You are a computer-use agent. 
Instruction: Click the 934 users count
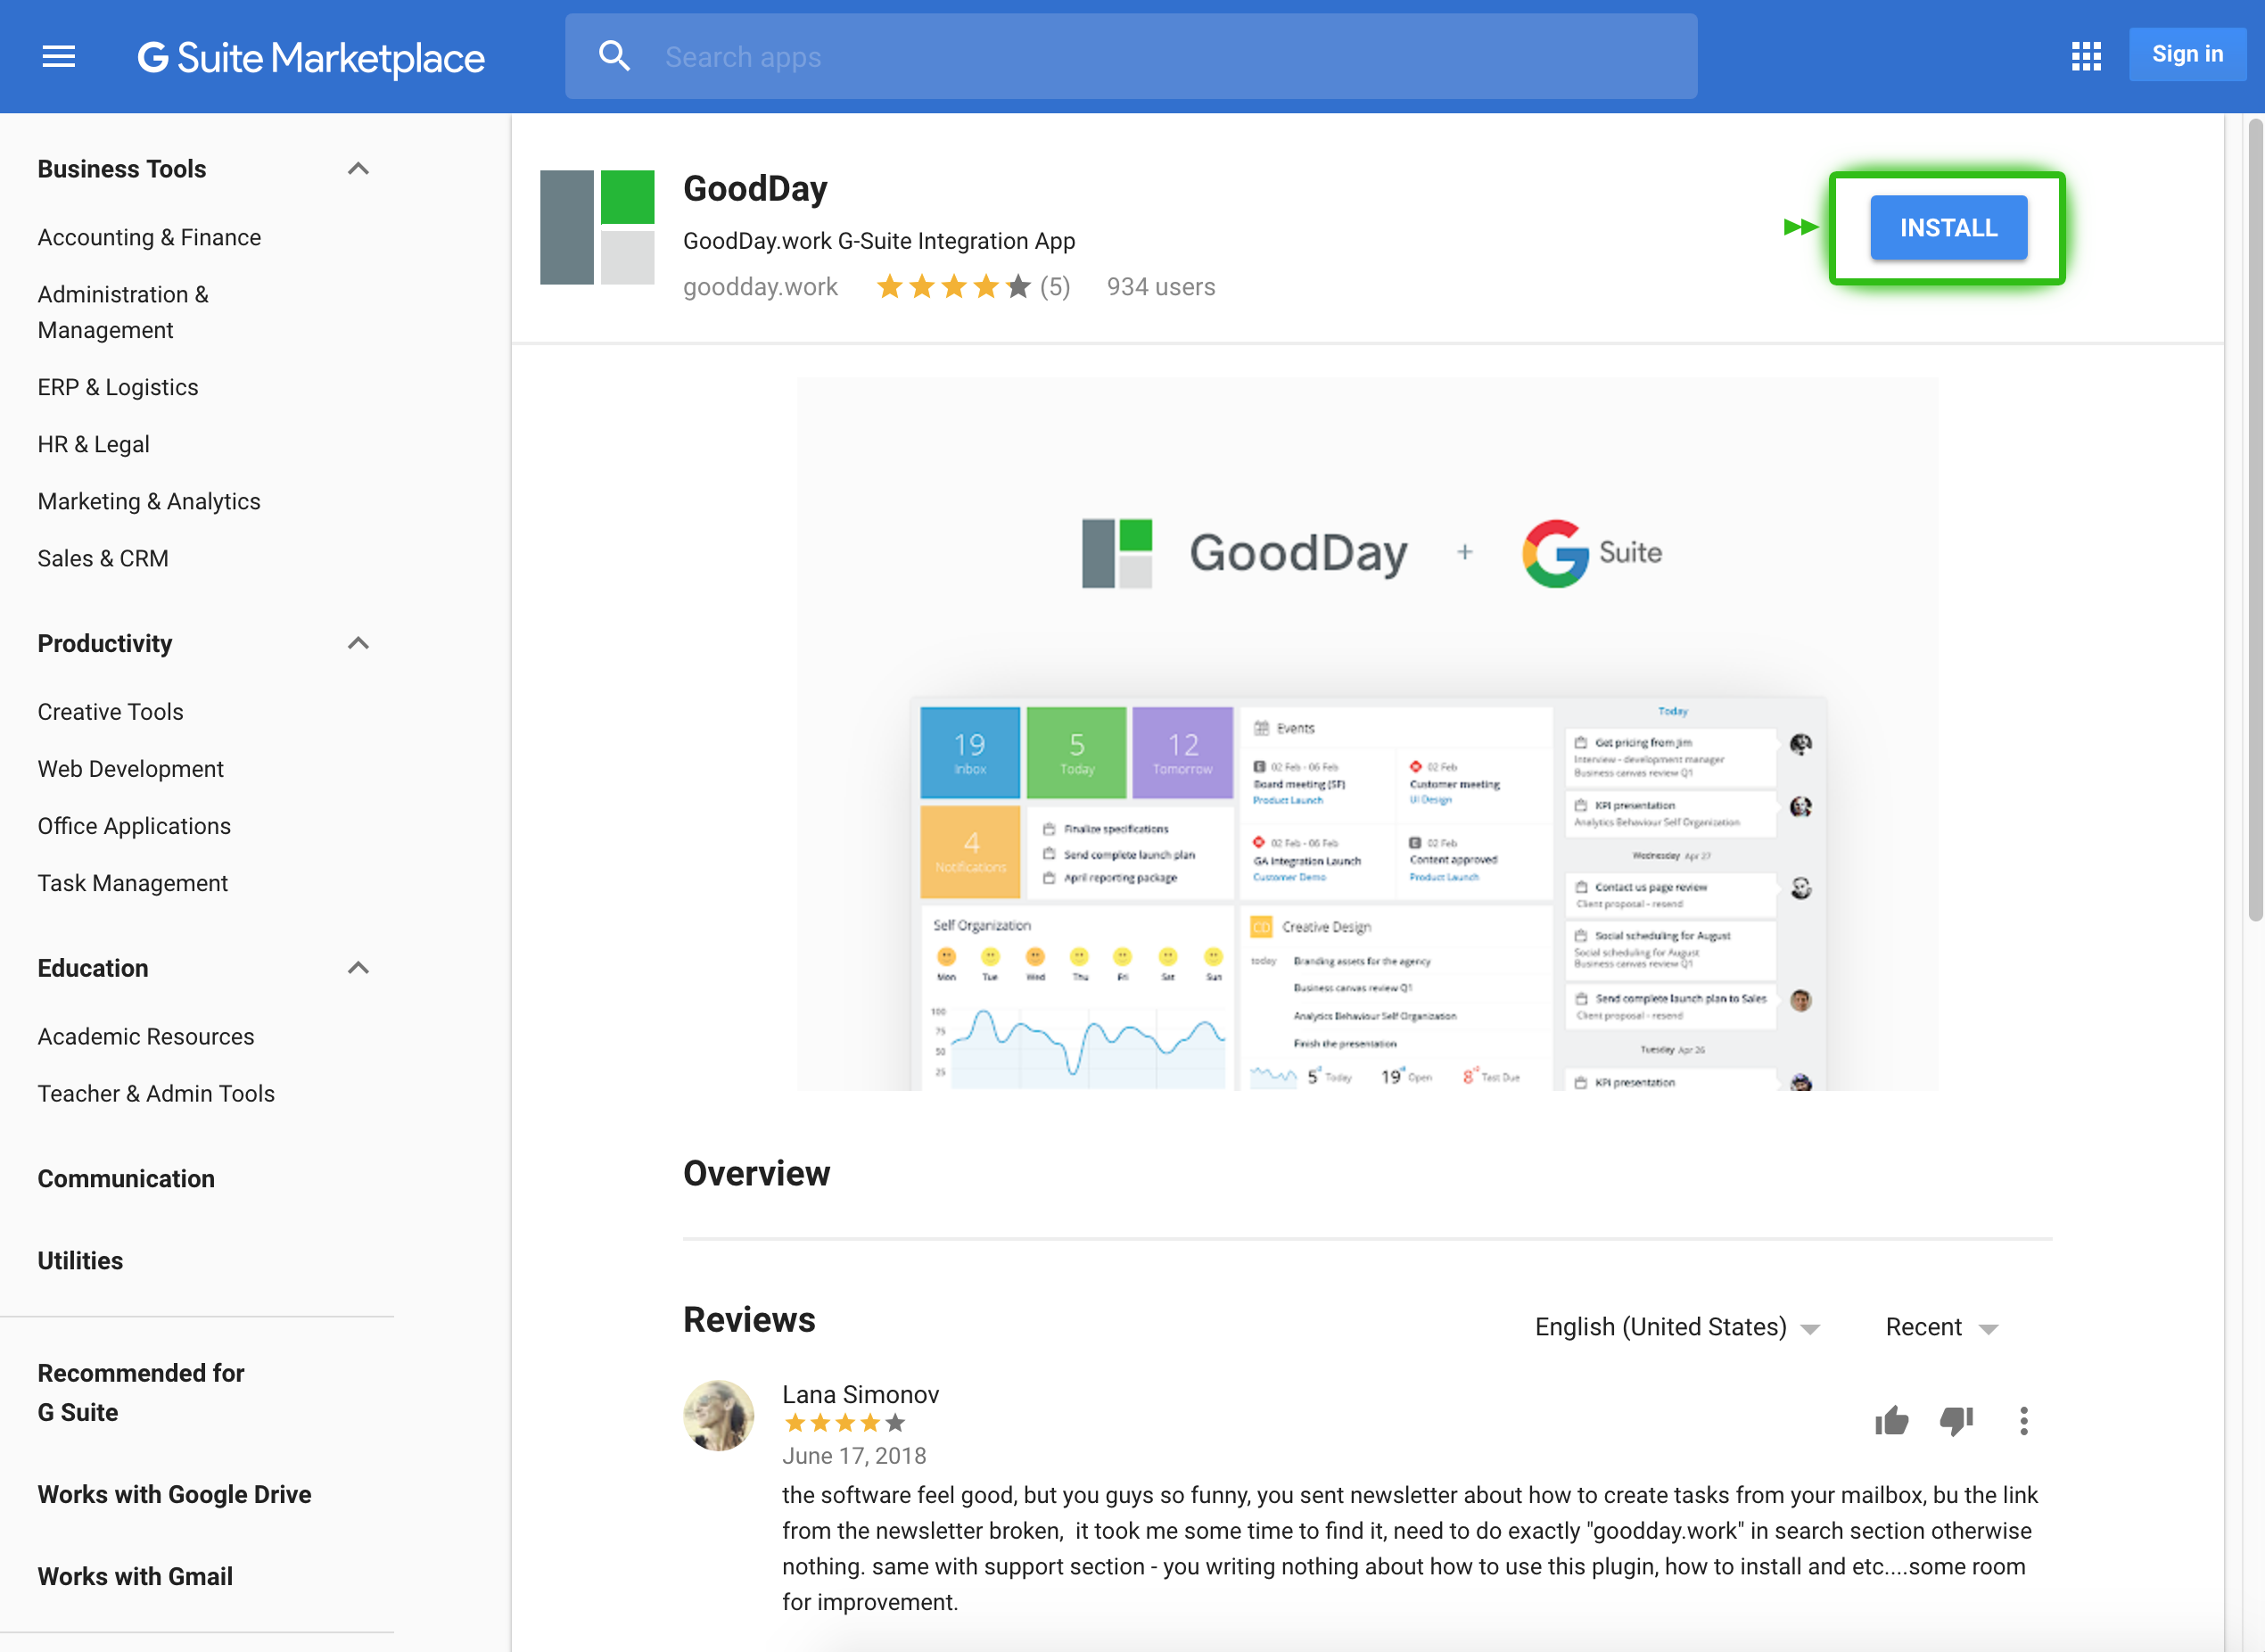1160,287
